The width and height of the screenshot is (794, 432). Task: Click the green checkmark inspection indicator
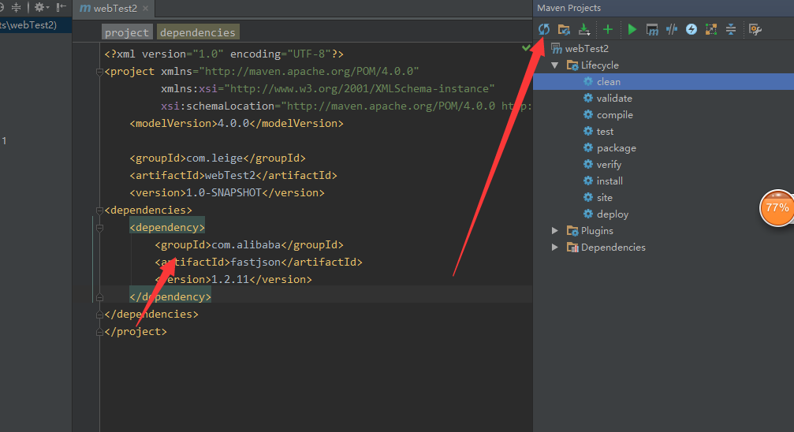coord(526,47)
